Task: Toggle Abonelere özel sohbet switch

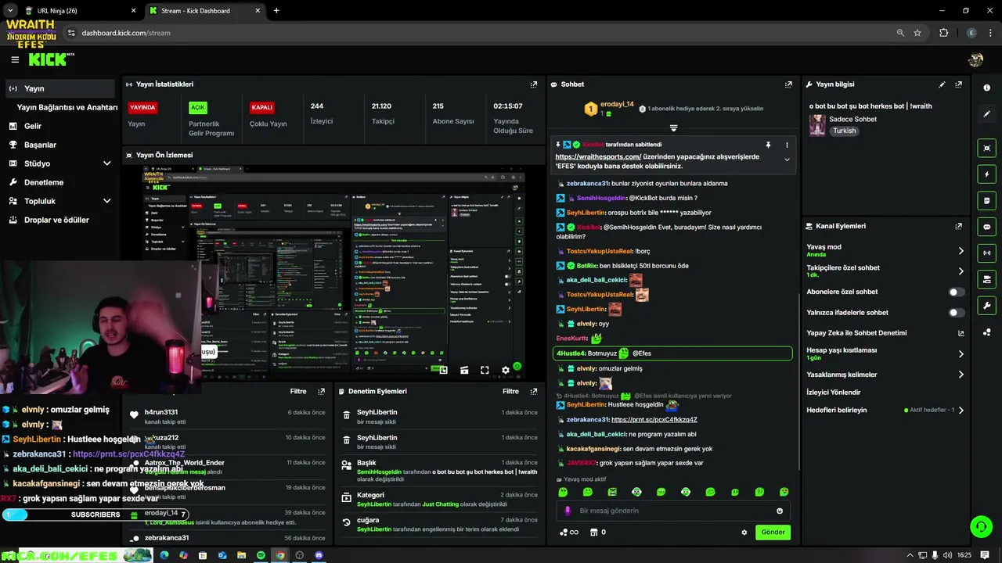Action: click(x=957, y=292)
